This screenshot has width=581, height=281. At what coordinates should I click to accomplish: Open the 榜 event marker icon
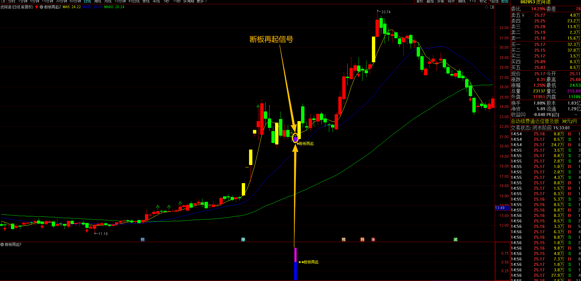(x=344, y=239)
